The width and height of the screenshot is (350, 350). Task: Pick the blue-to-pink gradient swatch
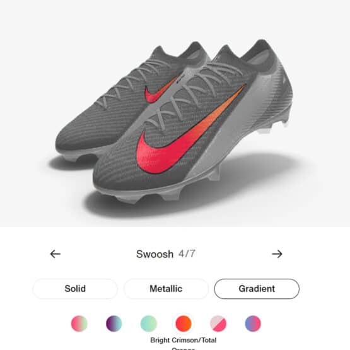[x=253, y=324]
